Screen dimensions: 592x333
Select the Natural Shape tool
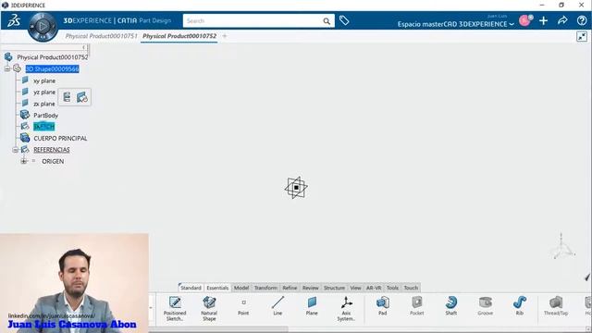[209, 308]
